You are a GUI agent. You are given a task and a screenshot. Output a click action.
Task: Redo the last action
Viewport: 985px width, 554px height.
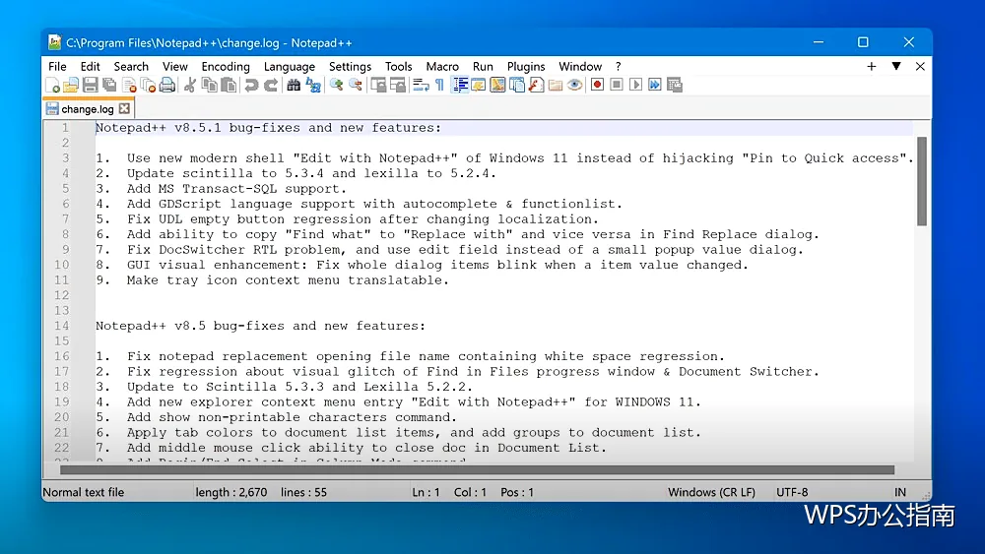271,85
